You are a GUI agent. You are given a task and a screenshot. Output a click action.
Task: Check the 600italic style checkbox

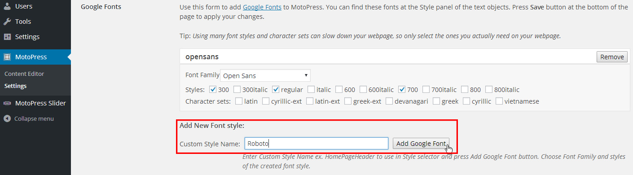pyautogui.click(x=364, y=89)
